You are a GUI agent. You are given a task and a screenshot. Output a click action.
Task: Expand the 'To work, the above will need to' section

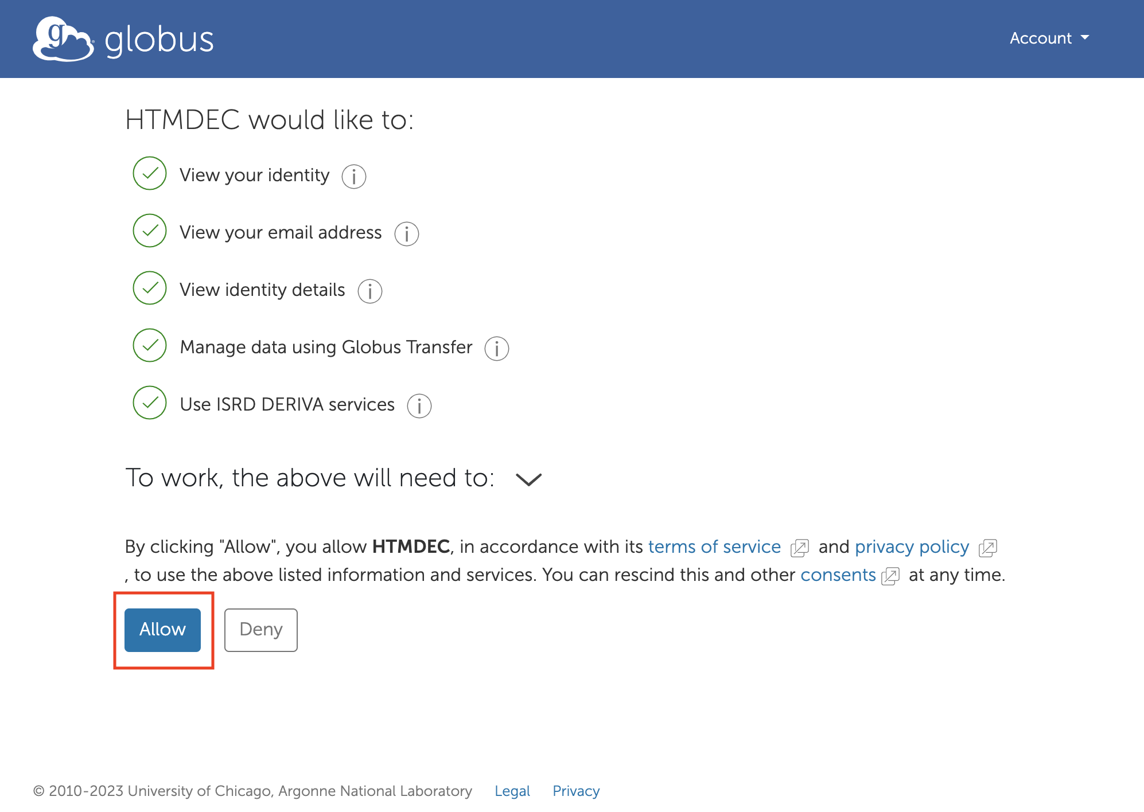point(528,479)
